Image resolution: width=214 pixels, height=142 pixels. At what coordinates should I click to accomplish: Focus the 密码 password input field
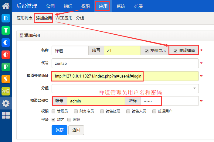(169, 101)
